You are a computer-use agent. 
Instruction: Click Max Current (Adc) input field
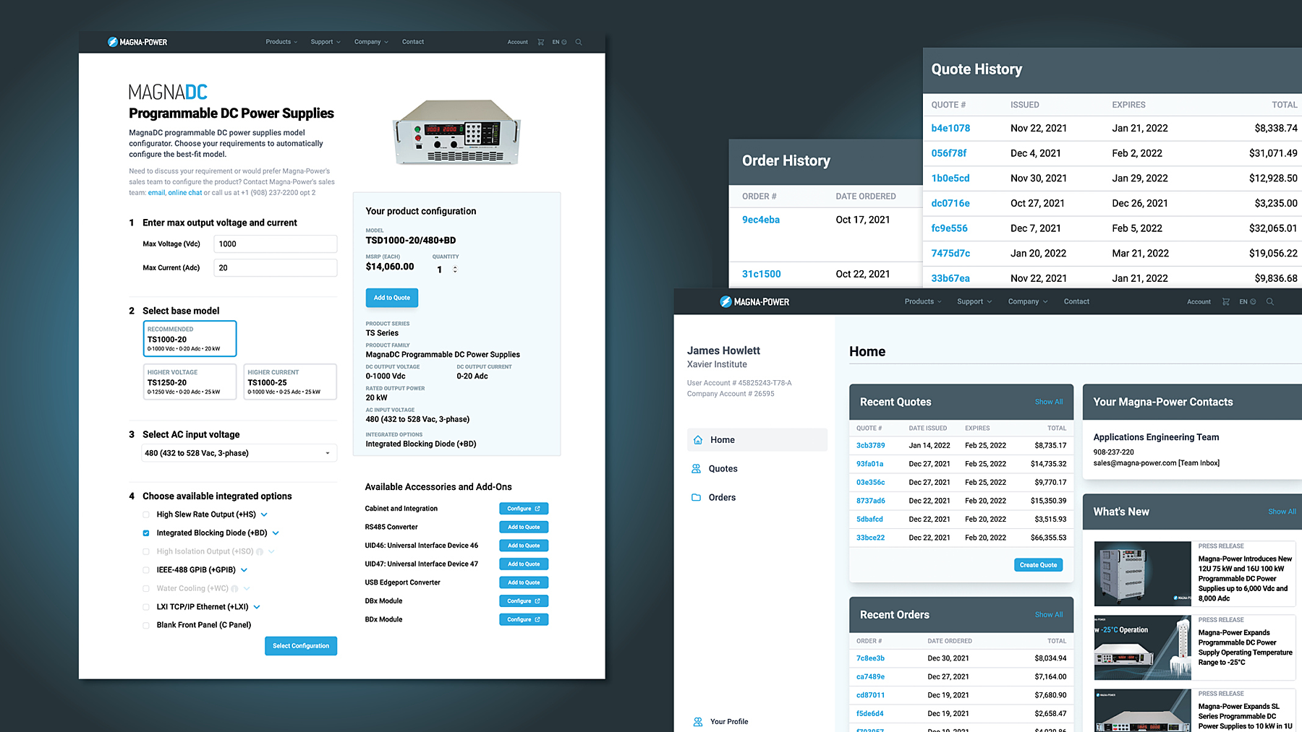276,267
